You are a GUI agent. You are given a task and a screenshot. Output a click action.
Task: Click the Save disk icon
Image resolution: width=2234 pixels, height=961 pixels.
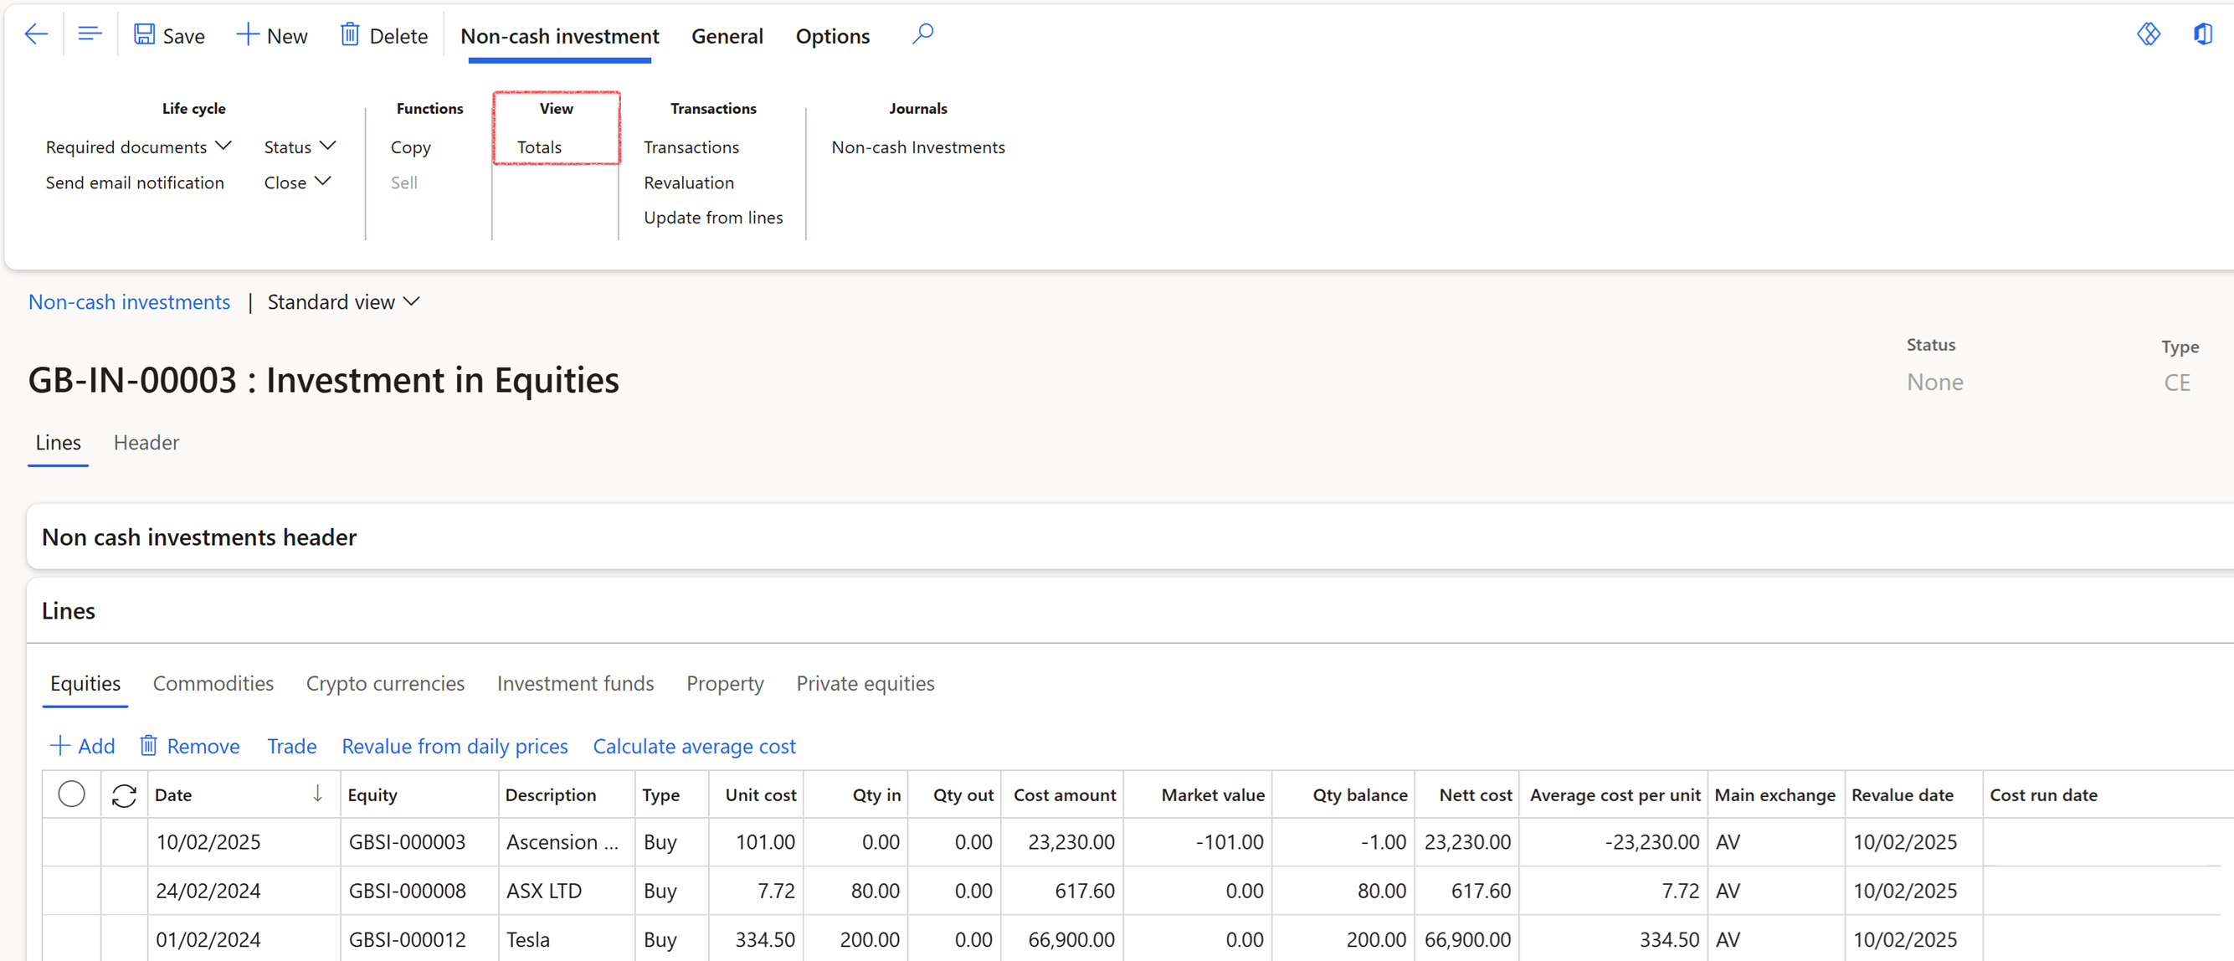(x=144, y=34)
